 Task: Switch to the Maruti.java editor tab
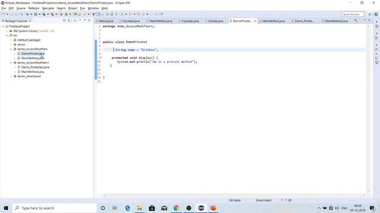pos(106,21)
